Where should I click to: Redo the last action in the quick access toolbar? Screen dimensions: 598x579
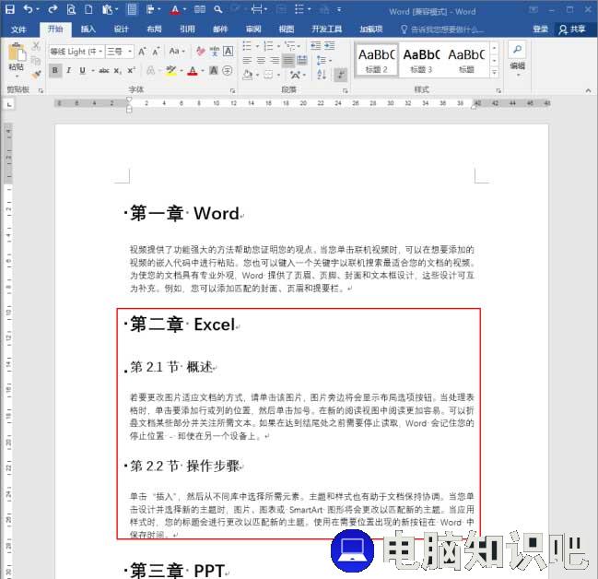[x=53, y=9]
